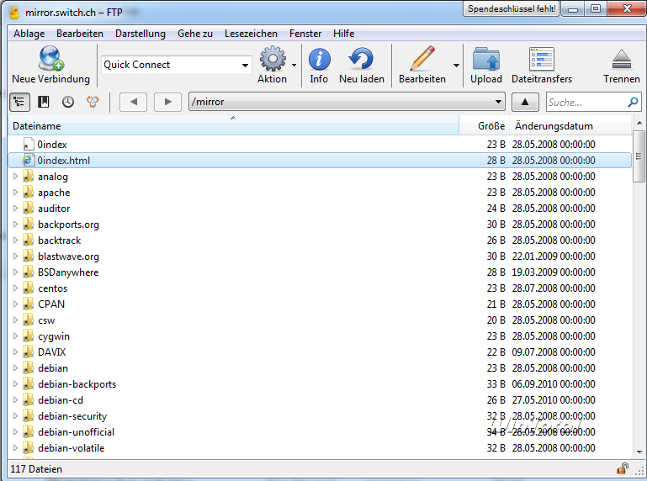The height and width of the screenshot is (481, 647).
Task: Open the Aktion dropdown arrow
Action: 294,66
